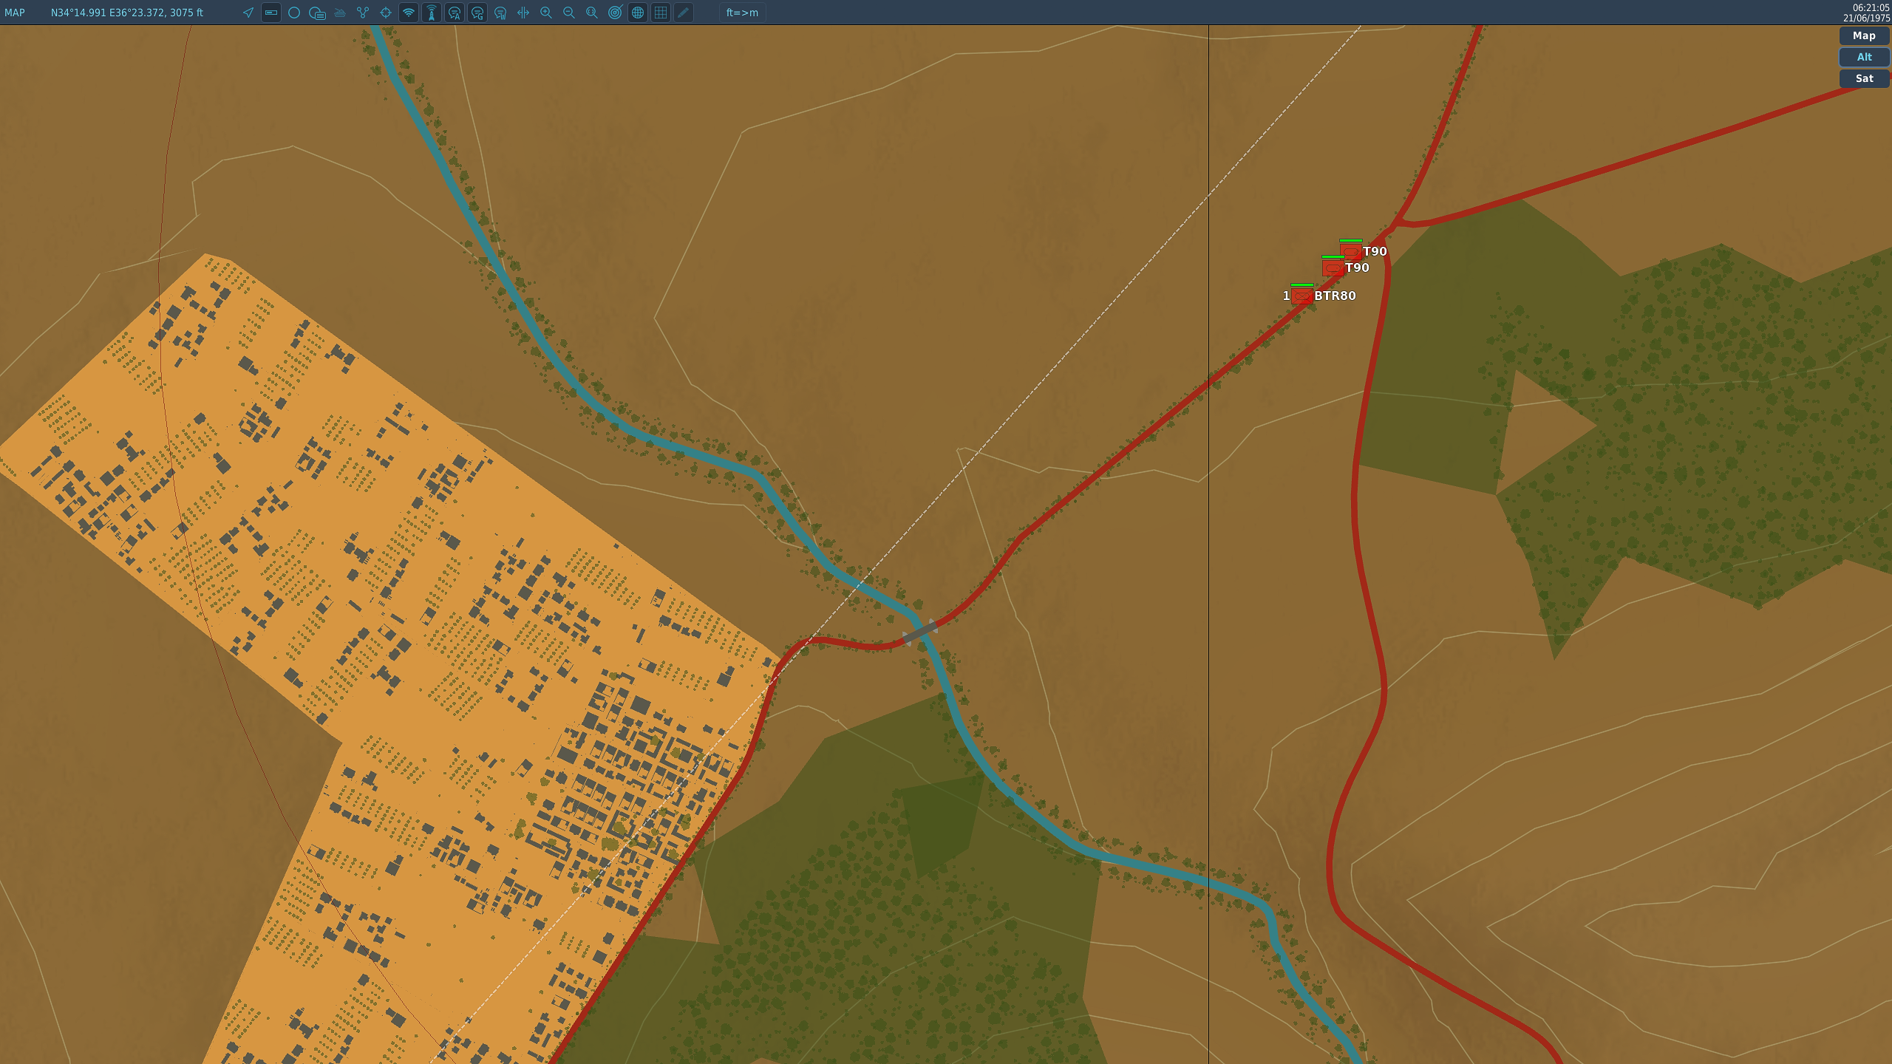Viewport: 1892px width, 1064px height.
Task: Switch to the Sat layer view
Action: pos(1864,78)
